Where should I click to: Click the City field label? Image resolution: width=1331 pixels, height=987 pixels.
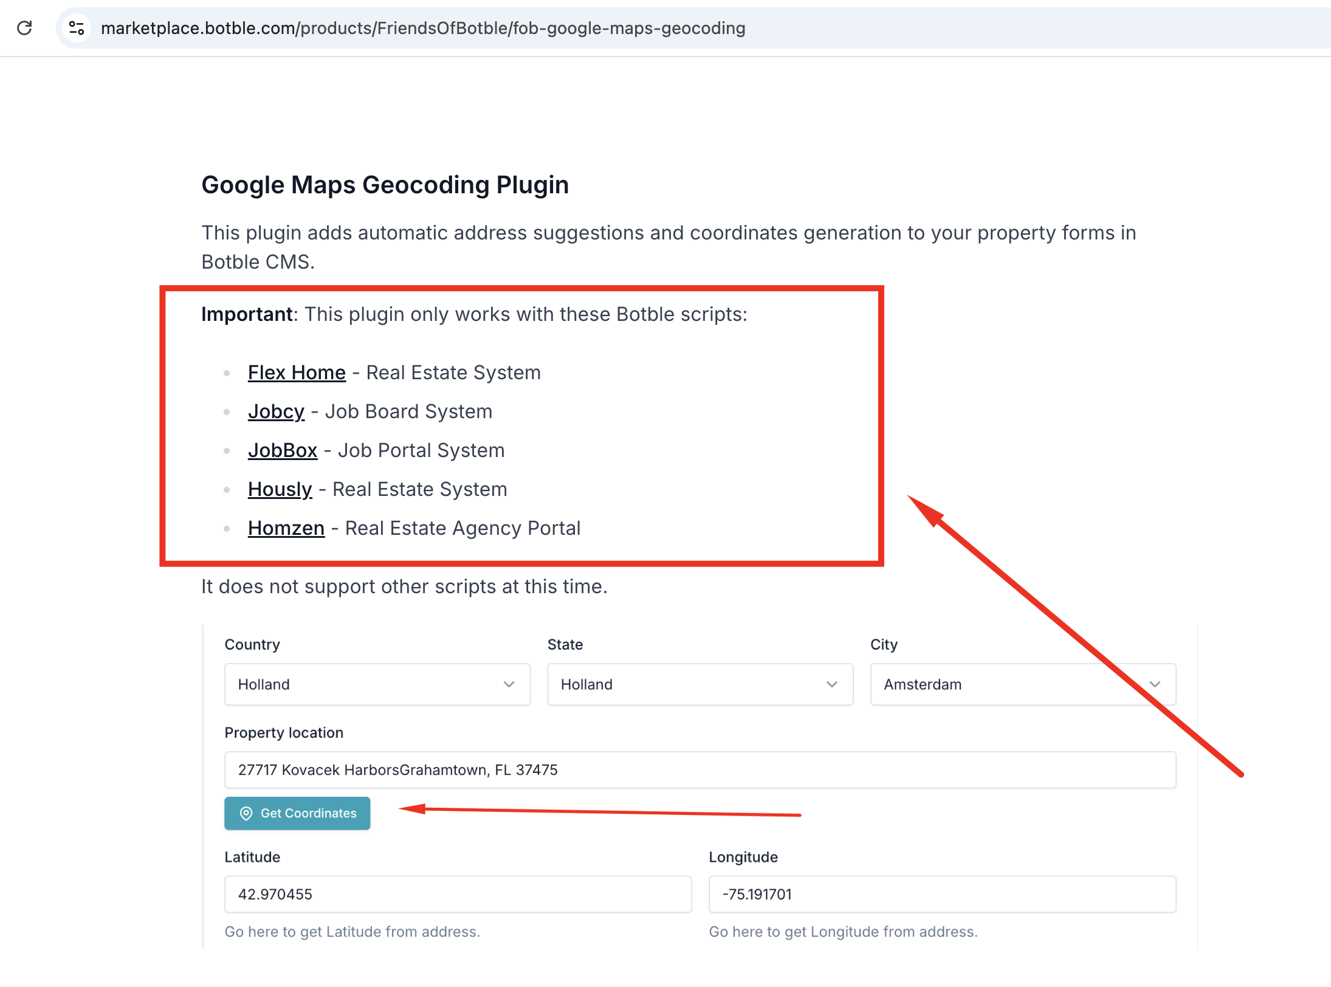coord(884,644)
